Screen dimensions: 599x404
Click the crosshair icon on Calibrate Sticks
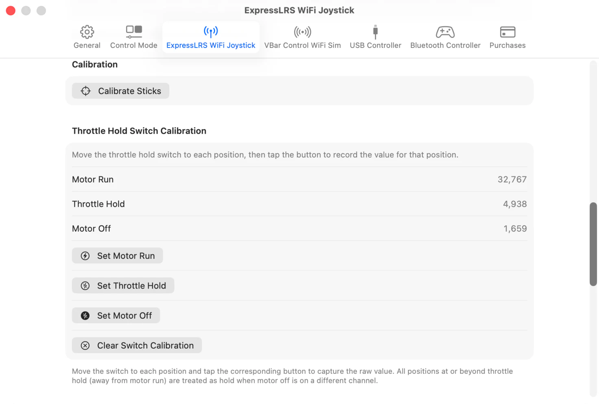coord(85,91)
